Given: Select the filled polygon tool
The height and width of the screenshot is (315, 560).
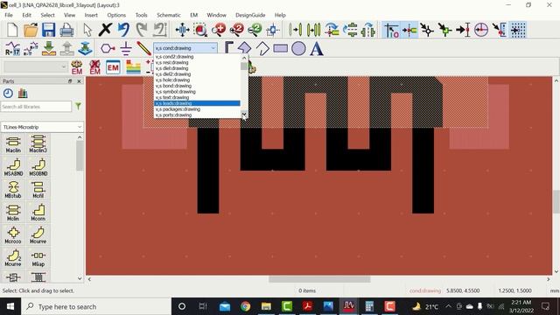Looking at the screenshot, I should (244, 48).
